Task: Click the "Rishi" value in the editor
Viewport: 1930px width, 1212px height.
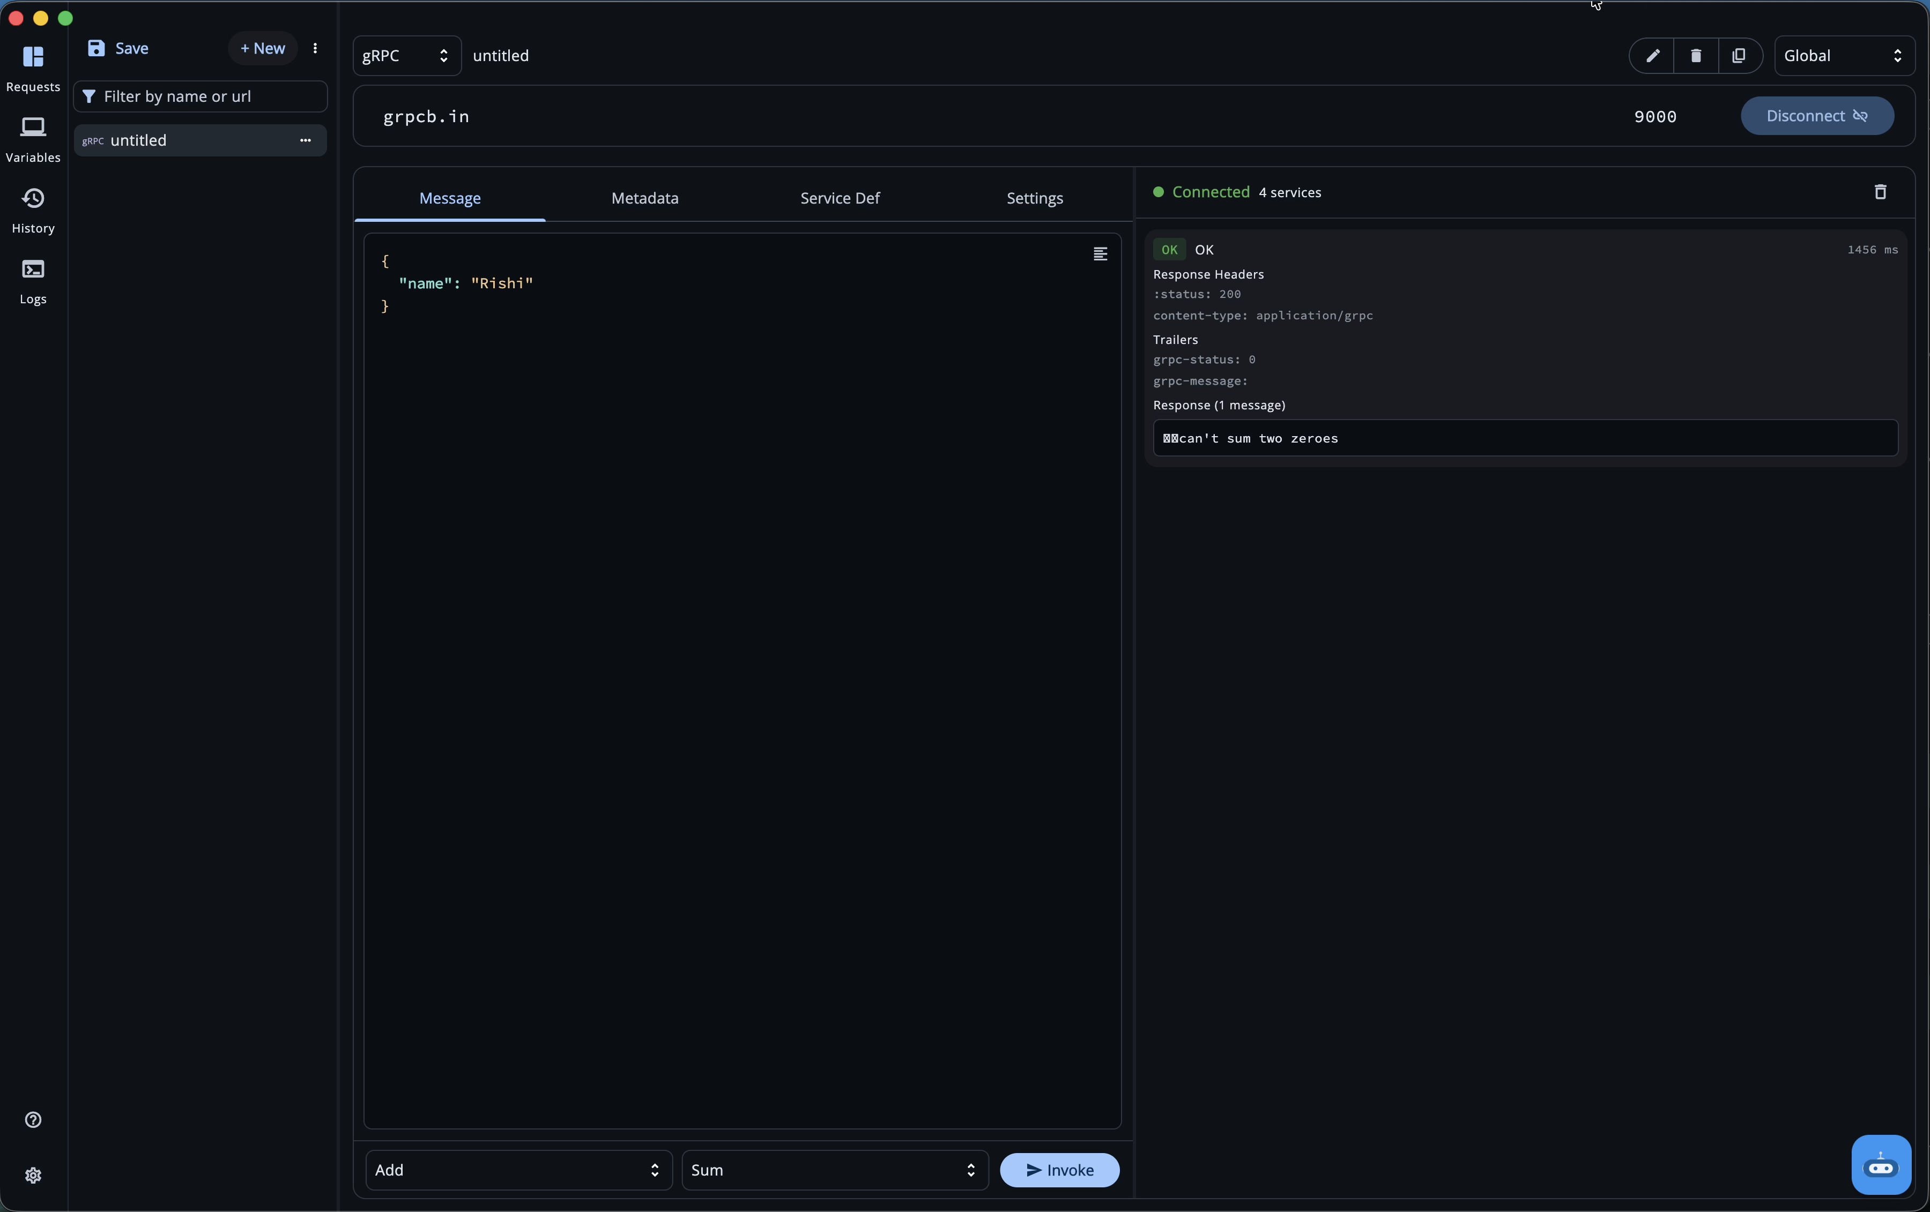Action: 502,283
